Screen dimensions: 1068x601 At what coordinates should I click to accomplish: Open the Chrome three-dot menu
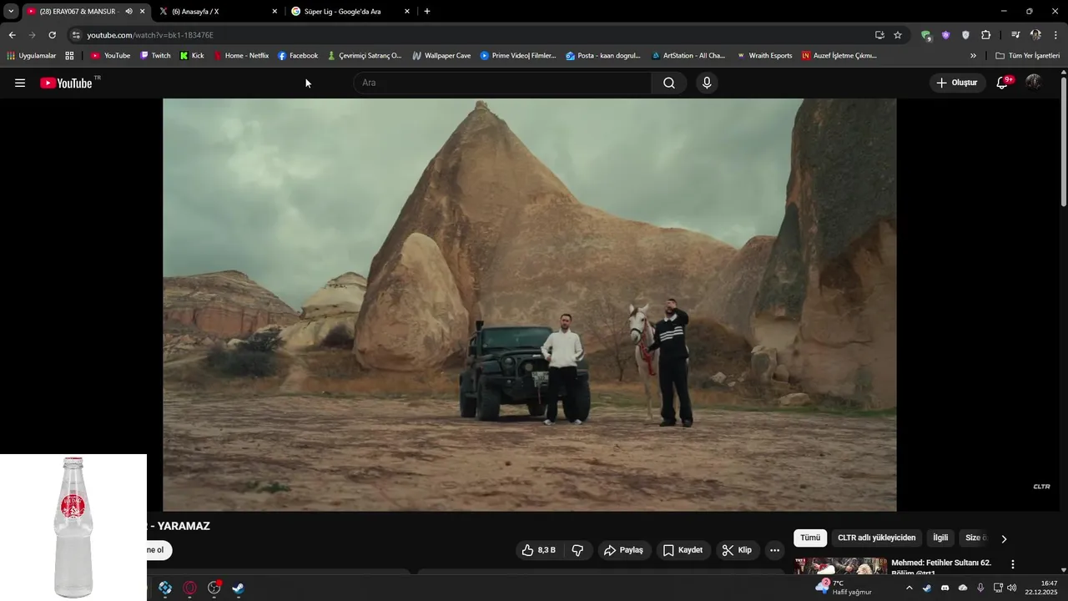pos(1055,35)
